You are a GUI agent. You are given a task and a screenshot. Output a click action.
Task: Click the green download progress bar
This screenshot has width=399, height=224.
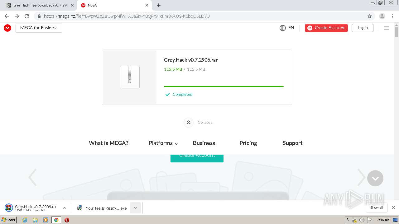(x=224, y=86)
